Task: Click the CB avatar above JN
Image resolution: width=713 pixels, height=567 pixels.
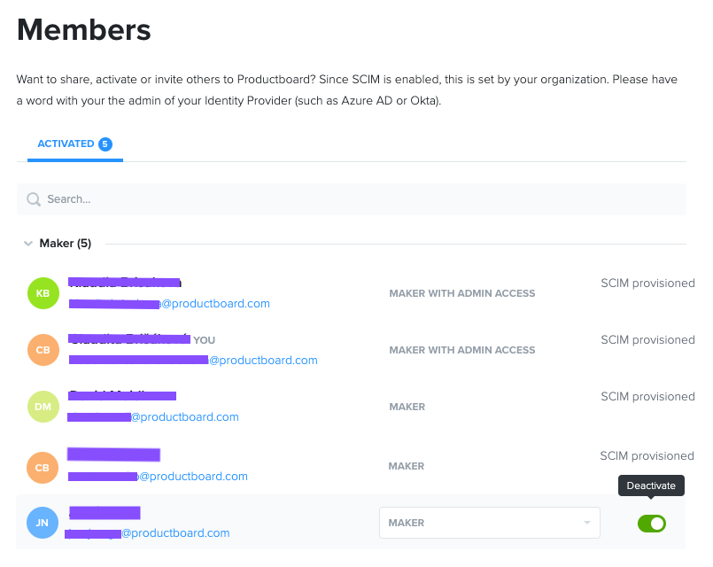Action: pyautogui.click(x=43, y=468)
